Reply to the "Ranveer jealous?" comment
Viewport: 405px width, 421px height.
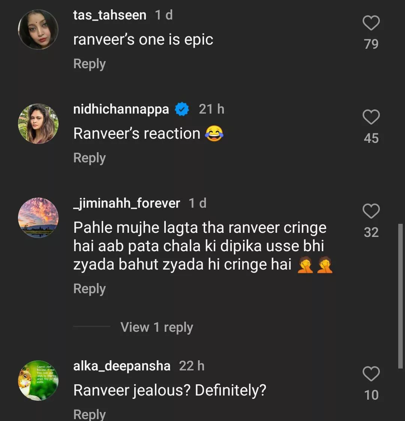click(89, 414)
